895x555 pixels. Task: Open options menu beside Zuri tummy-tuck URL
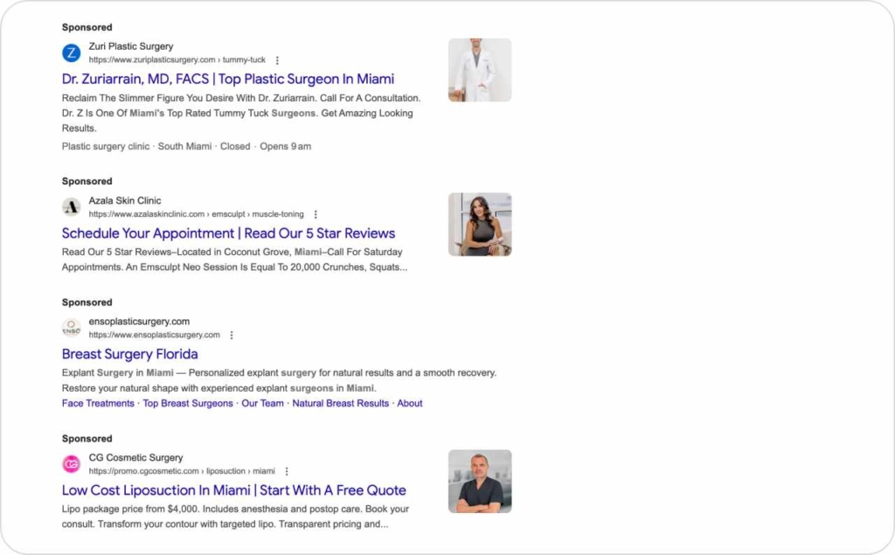click(277, 60)
